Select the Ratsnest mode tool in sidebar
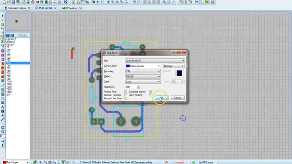This screenshot has width=292, height=164. tap(2, 41)
